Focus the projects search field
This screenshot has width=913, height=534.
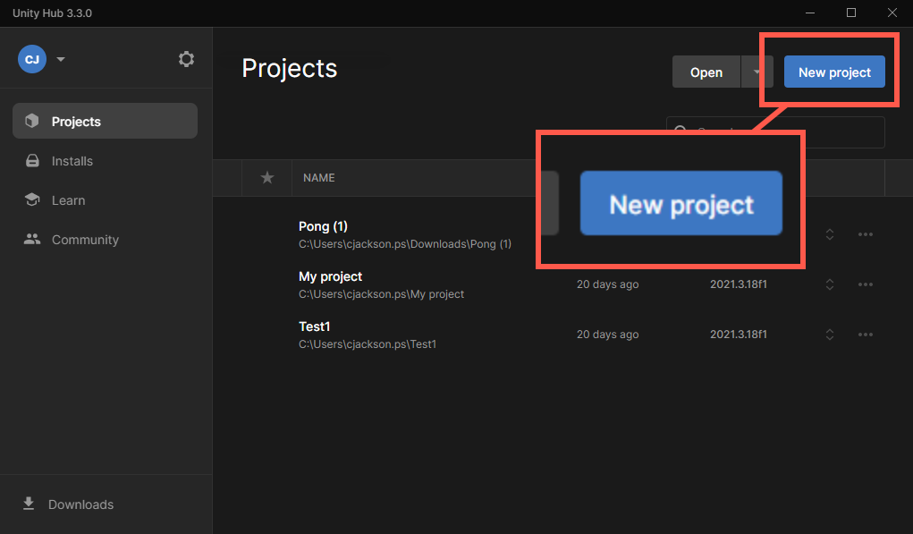775,132
